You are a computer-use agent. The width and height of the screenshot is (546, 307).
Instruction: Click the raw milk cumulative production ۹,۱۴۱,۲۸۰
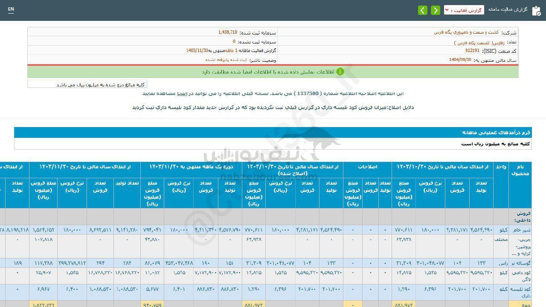point(127,230)
